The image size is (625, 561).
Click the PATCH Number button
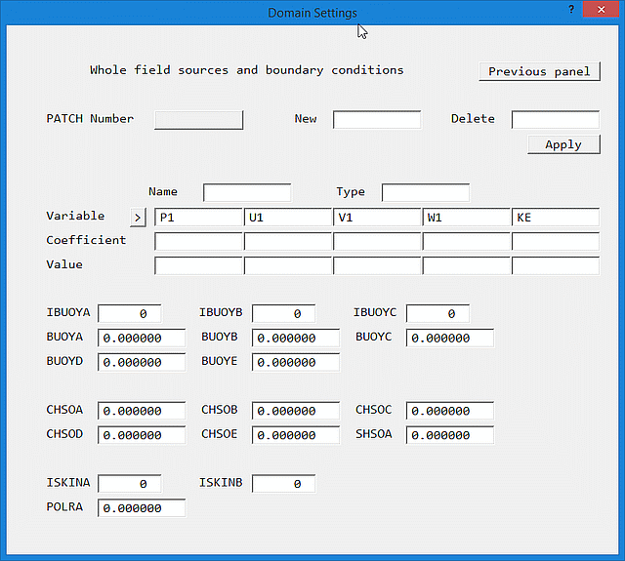coord(199,119)
